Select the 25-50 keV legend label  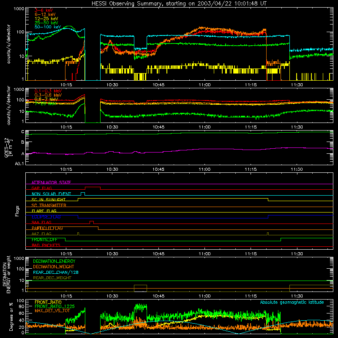click(x=46, y=23)
